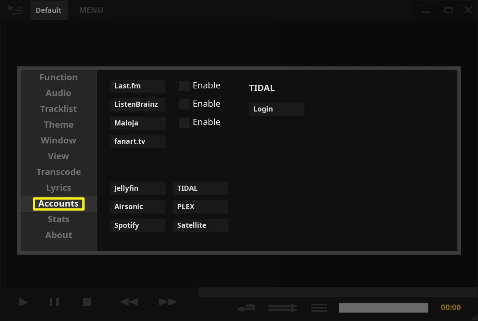Stop playback using the square stop icon
Viewport: 478px width, 321px height.
(x=87, y=302)
